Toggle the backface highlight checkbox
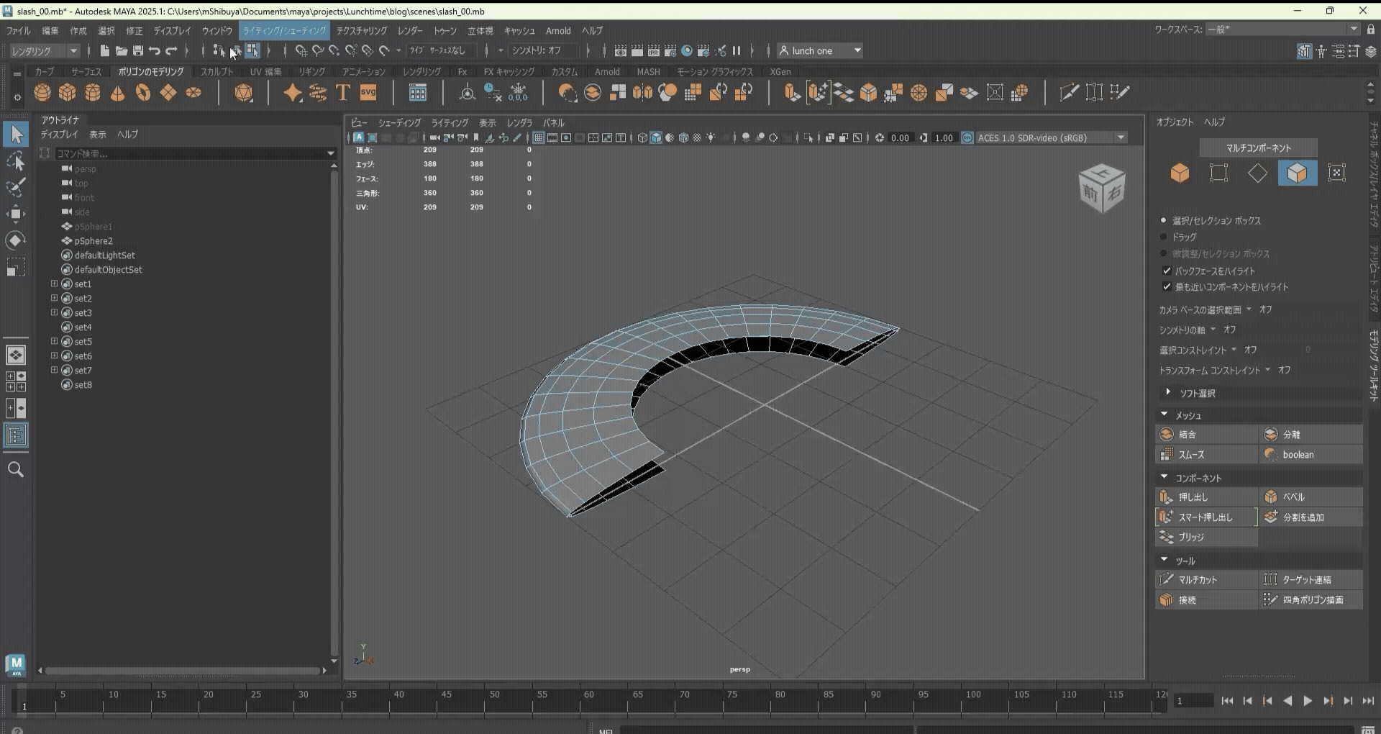Image resolution: width=1381 pixels, height=734 pixels. (1167, 271)
